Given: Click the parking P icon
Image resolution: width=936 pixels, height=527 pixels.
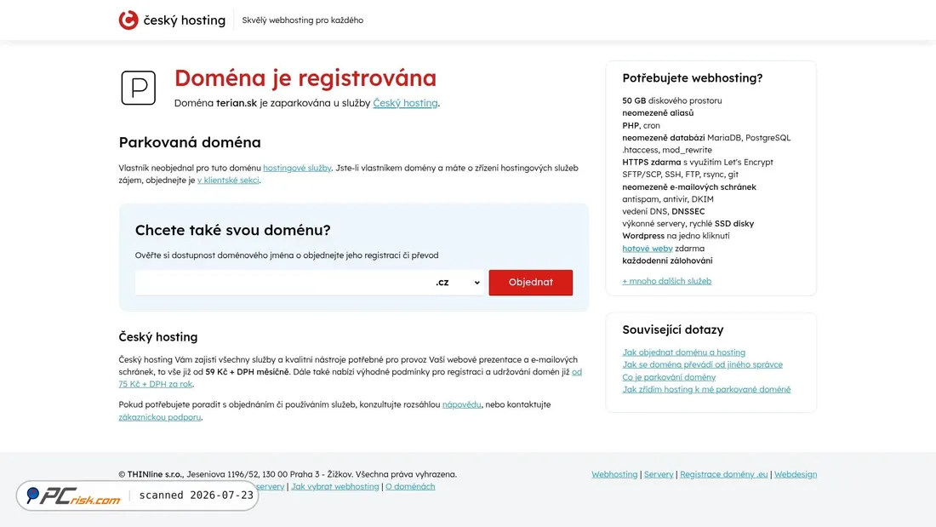Looking at the screenshot, I should pos(139,88).
